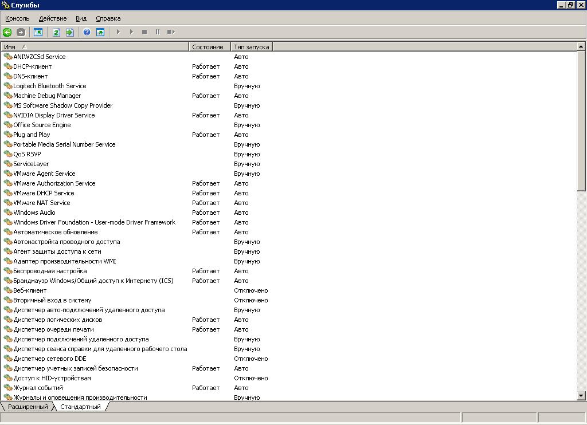587x425 pixels.
Task: Open the Консоль menu
Action: [x=17, y=18]
